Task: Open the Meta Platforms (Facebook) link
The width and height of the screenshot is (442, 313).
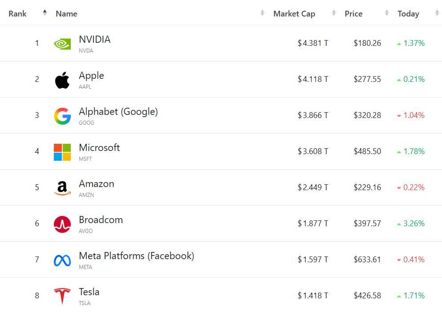Action: (x=136, y=256)
